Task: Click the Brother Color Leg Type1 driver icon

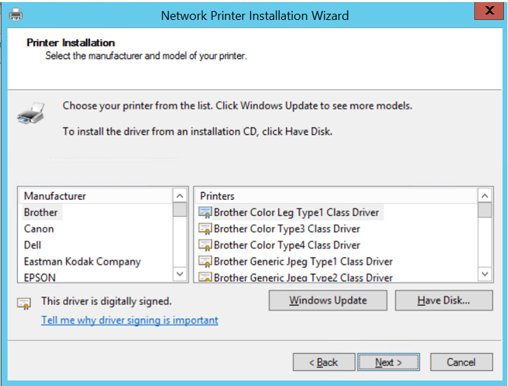Action: pyautogui.click(x=205, y=213)
